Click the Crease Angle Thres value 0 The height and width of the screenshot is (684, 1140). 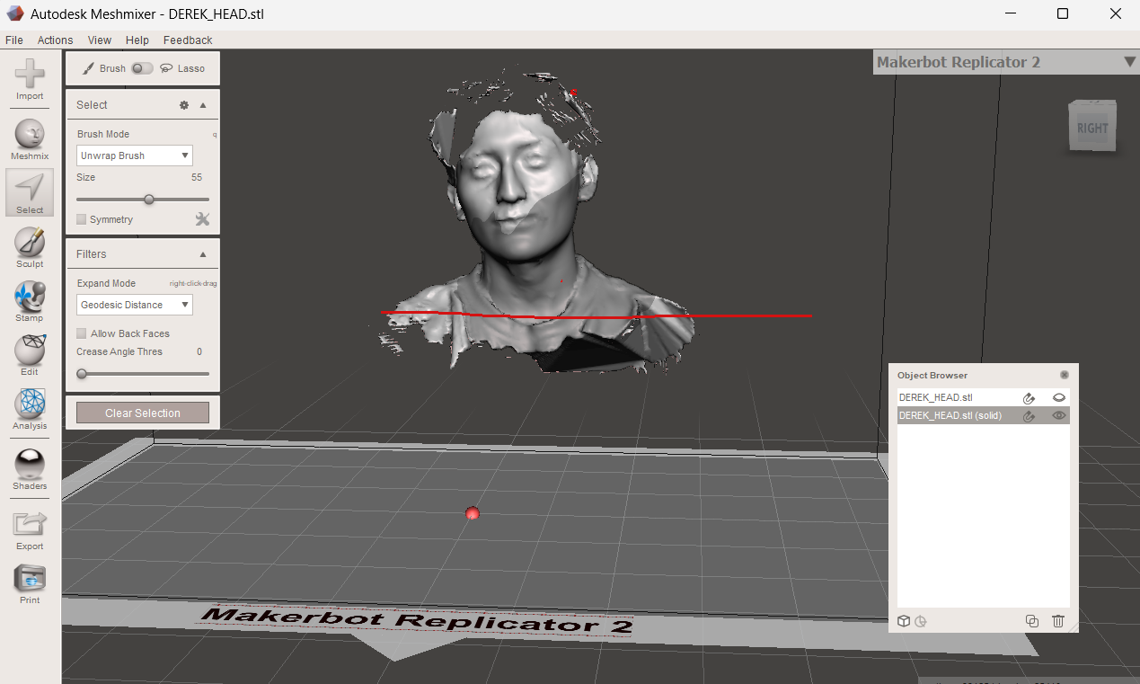[x=199, y=351]
